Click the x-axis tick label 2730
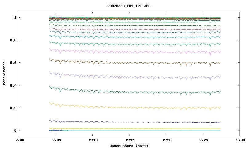Viewport: 246px width, 148px height. [240, 140]
